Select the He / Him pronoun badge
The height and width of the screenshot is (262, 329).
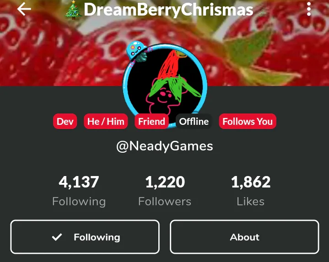point(106,121)
